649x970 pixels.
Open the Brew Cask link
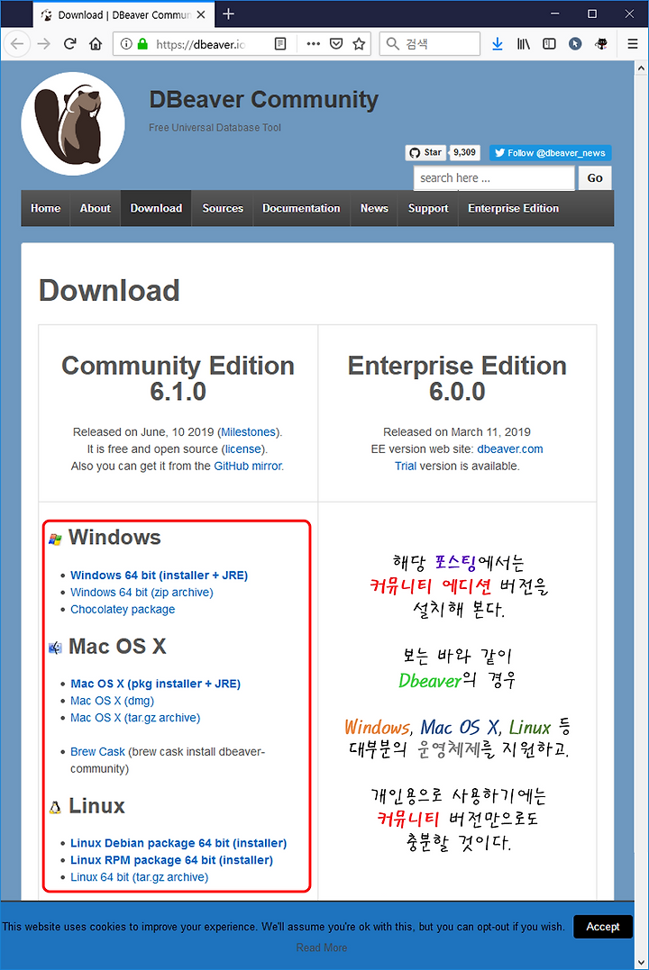point(98,752)
